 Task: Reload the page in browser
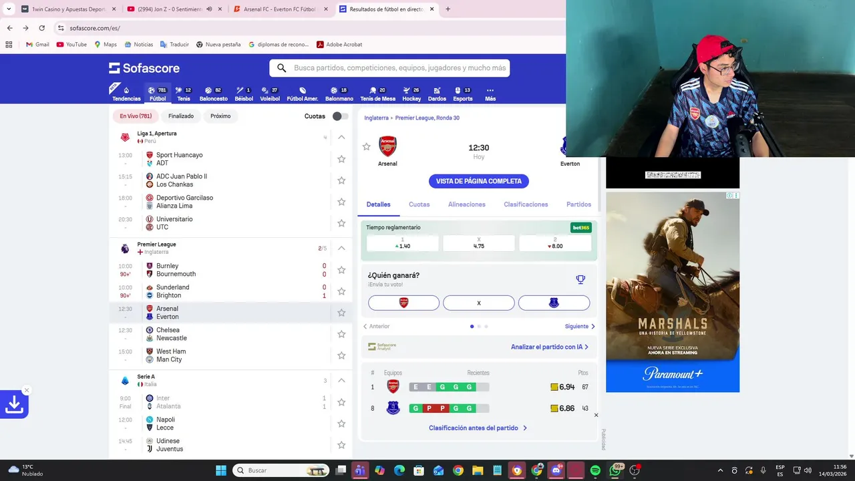tap(41, 28)
